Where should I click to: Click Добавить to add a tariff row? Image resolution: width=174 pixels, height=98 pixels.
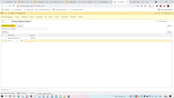[5, 32]
